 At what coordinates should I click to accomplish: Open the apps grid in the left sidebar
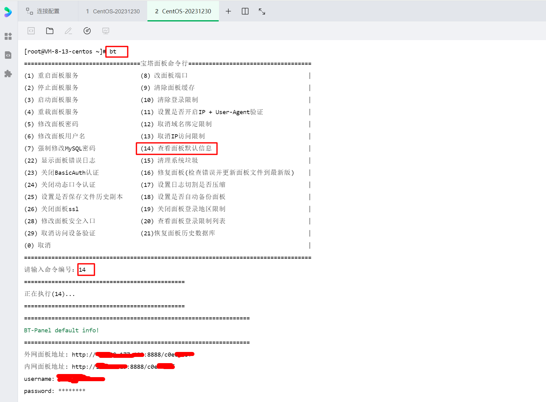(8, 36)
